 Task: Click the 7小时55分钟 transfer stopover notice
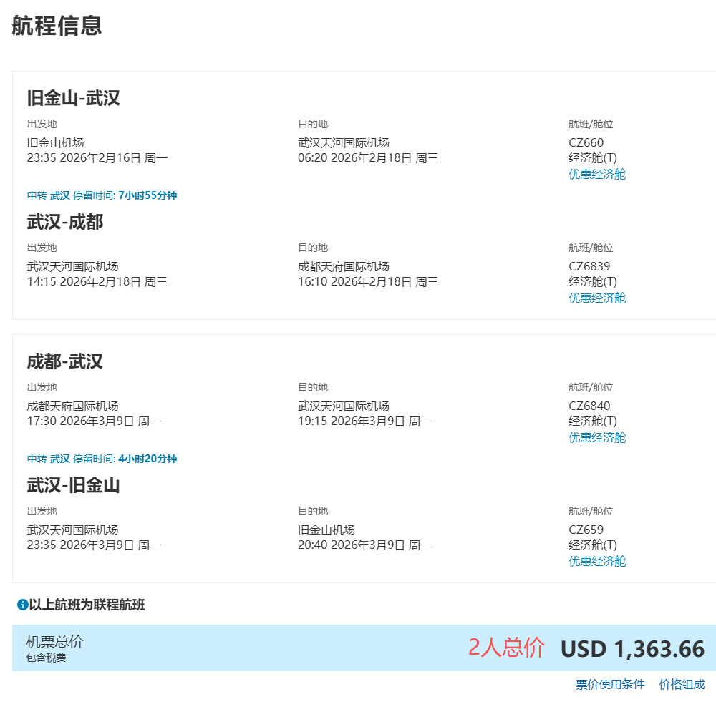click(x=102, y=195)
